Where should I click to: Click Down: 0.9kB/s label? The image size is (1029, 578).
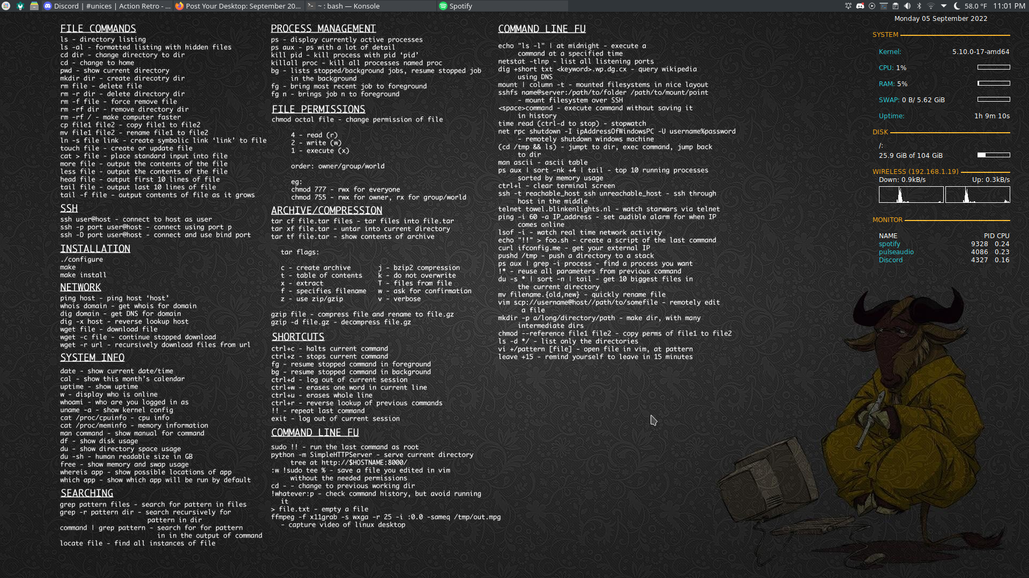(903, 180)
